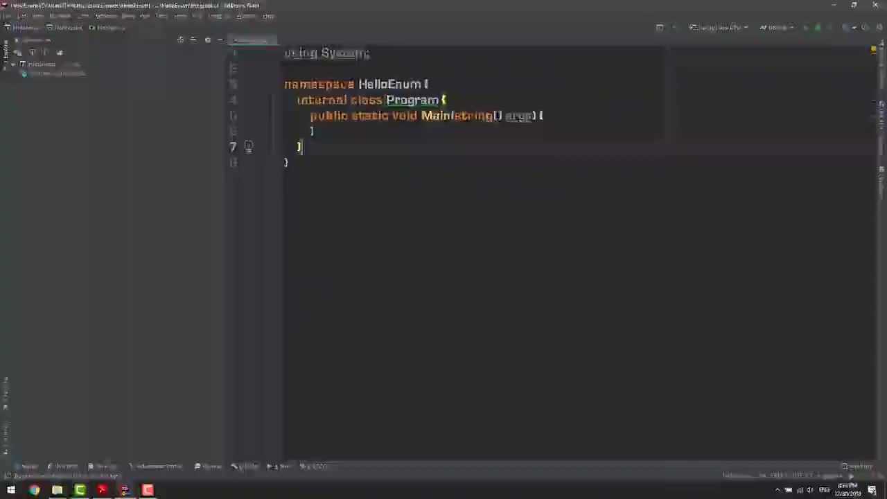Click line number 7 in the editor gutter
The width and height of the screenshot is (887, 499).
(233, 147)
